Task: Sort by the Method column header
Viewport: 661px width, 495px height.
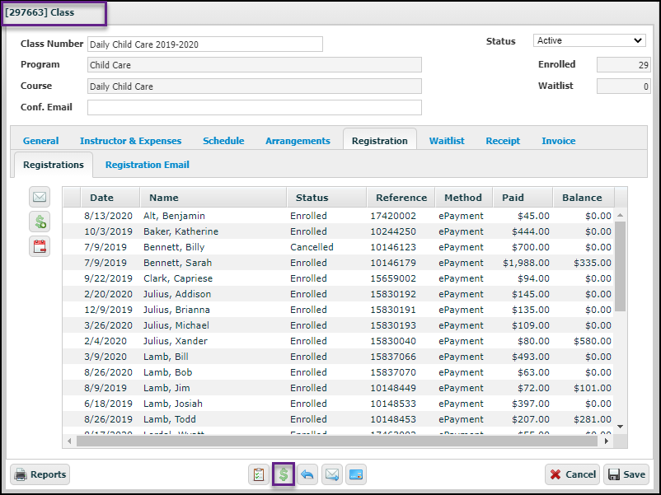Action: [x=464, y=198]
